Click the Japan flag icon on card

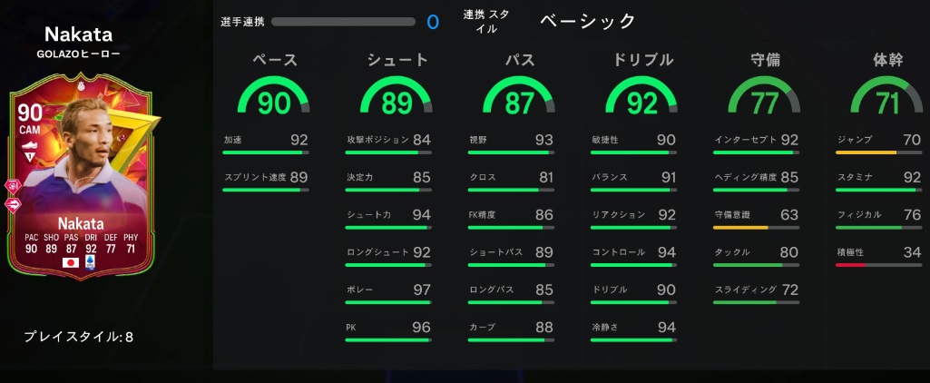(69, 260)
